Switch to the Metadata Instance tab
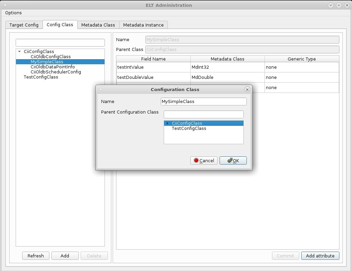The height and width of the screenshot is (271, 352). coord(143,25)
